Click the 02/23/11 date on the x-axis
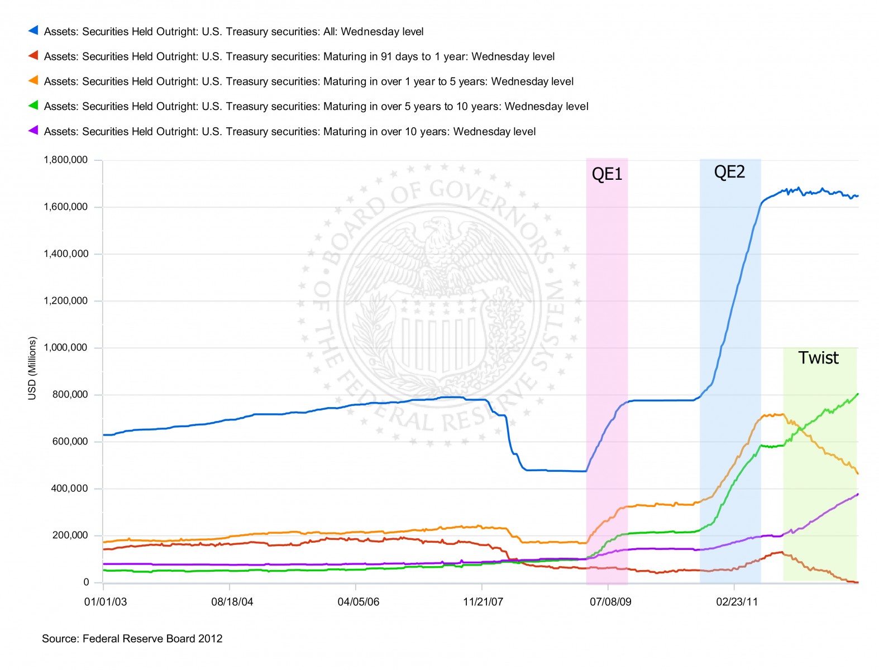Image resolution: width=879 pixels, height=670 pixels. pos(737,602)
